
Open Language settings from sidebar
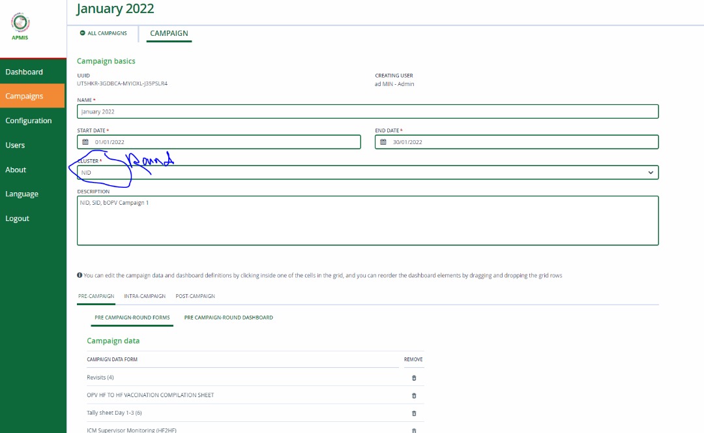coord(22,194)
